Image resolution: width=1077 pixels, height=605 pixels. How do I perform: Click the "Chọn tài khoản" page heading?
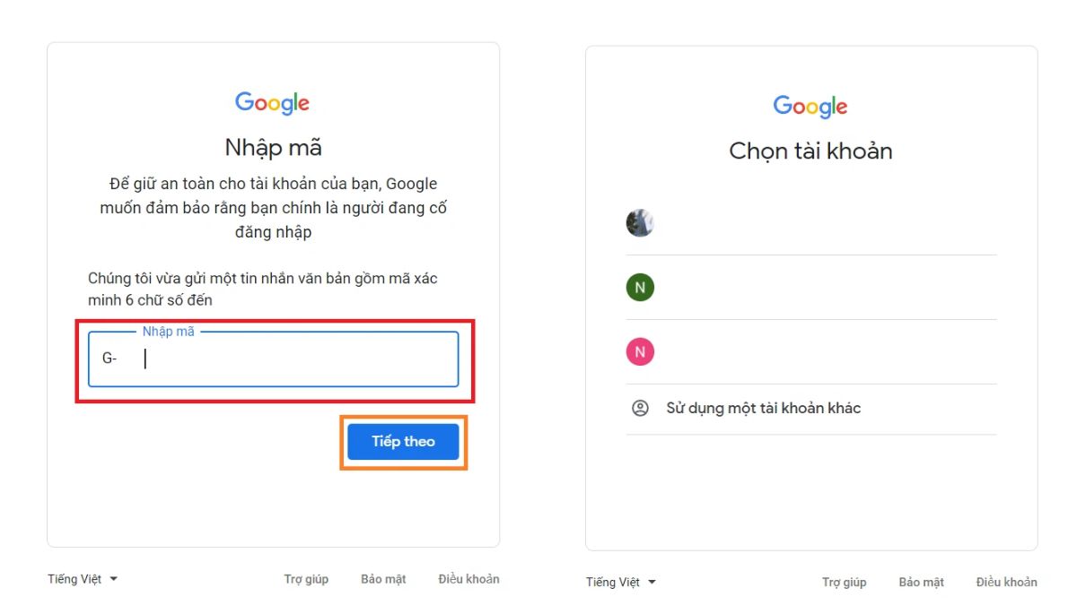click(x=810, y=151)
